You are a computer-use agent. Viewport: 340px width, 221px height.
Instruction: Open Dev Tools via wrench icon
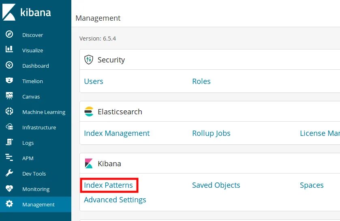click(9, 173)
